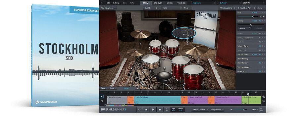This screenshot has width=298, height=121.
Task: Enable Envelope and Offset
Action: pyautogui.click(x=260, y=38)
